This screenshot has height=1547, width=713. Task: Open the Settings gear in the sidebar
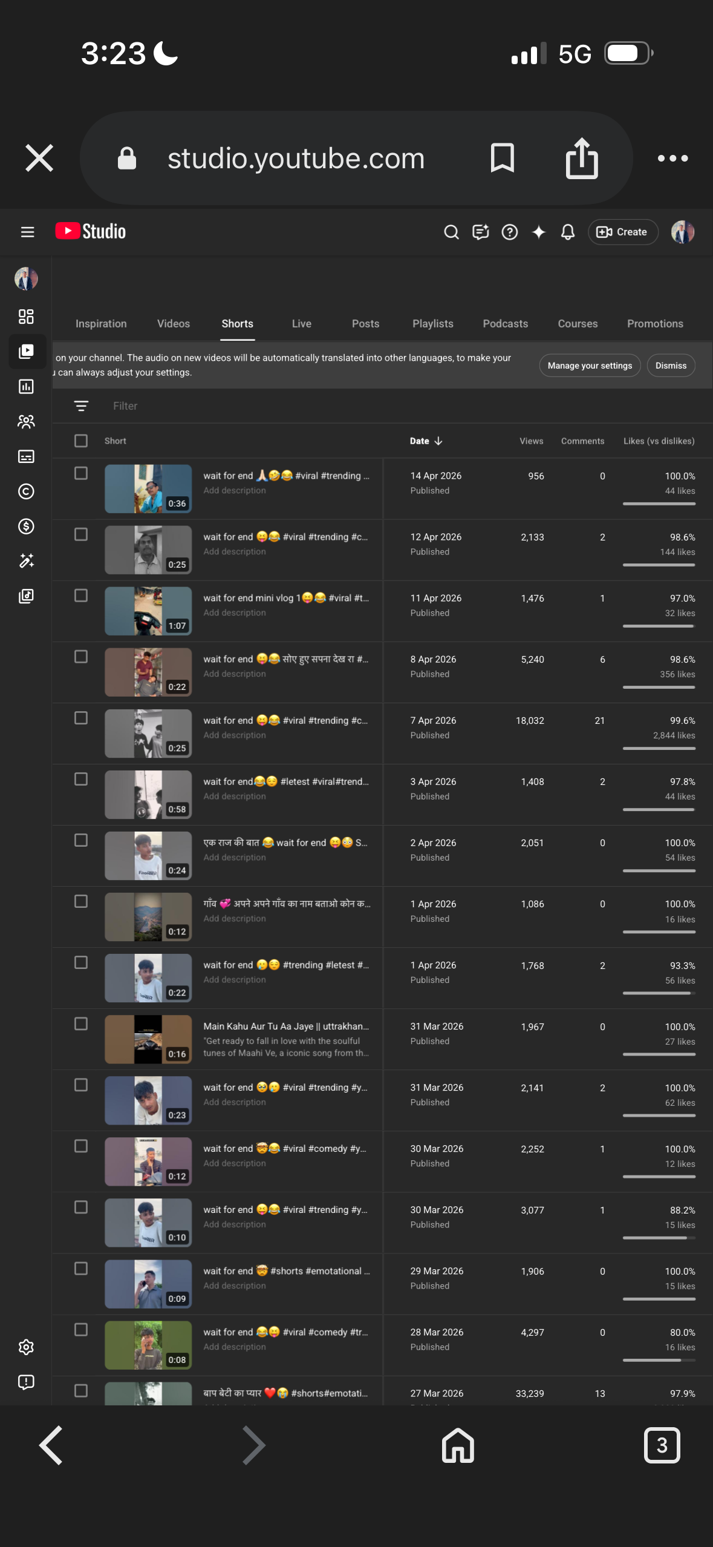click(x=26, y=1347)
